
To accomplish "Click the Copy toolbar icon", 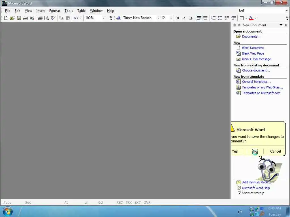I will point(61,18).
